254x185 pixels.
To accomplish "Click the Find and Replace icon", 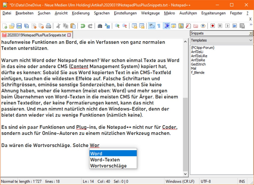I will coord(107,26).
